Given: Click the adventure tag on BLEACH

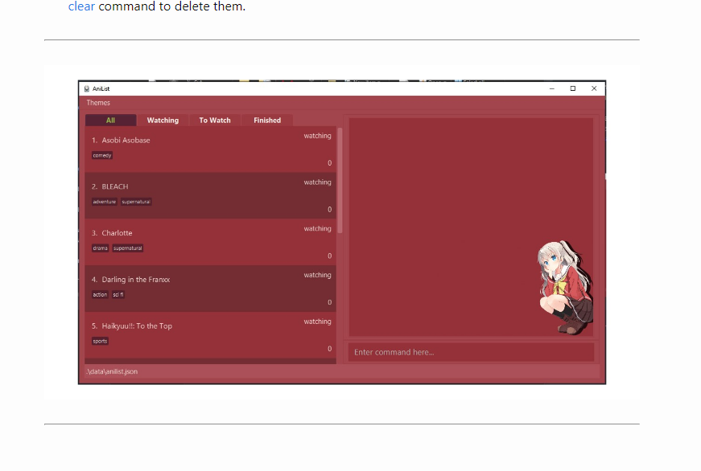Looking at the screenshot, I should 104,202.
